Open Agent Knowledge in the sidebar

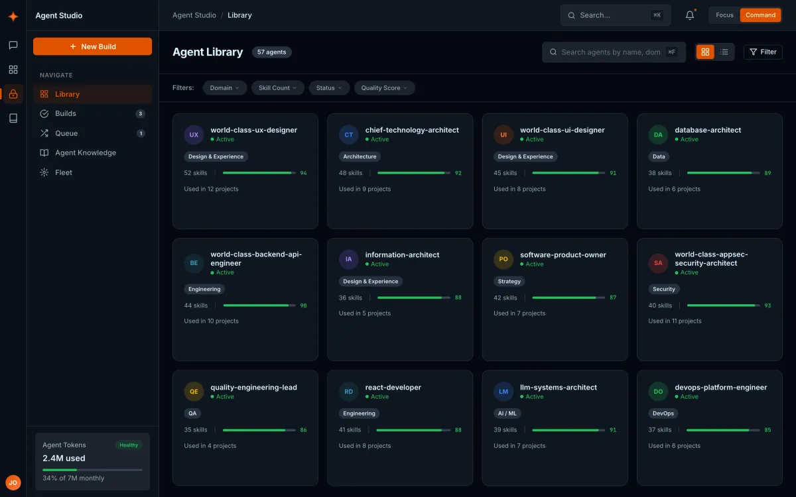click(92, 152)
